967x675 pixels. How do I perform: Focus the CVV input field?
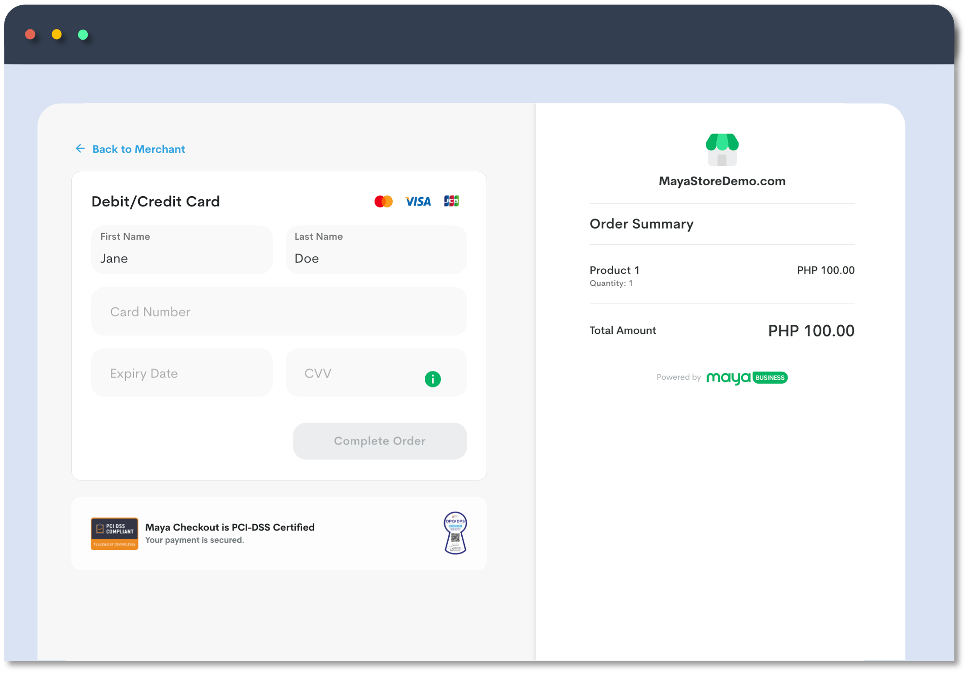click(x=376, y=373)
